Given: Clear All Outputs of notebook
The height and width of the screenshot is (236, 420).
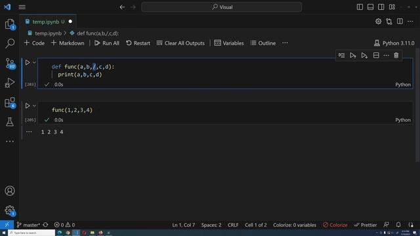Looking at the screenshot, I should pos(181,43).
